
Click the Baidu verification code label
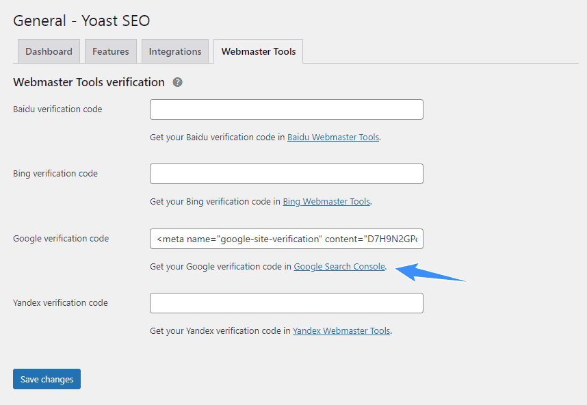[x=57, y=109]
